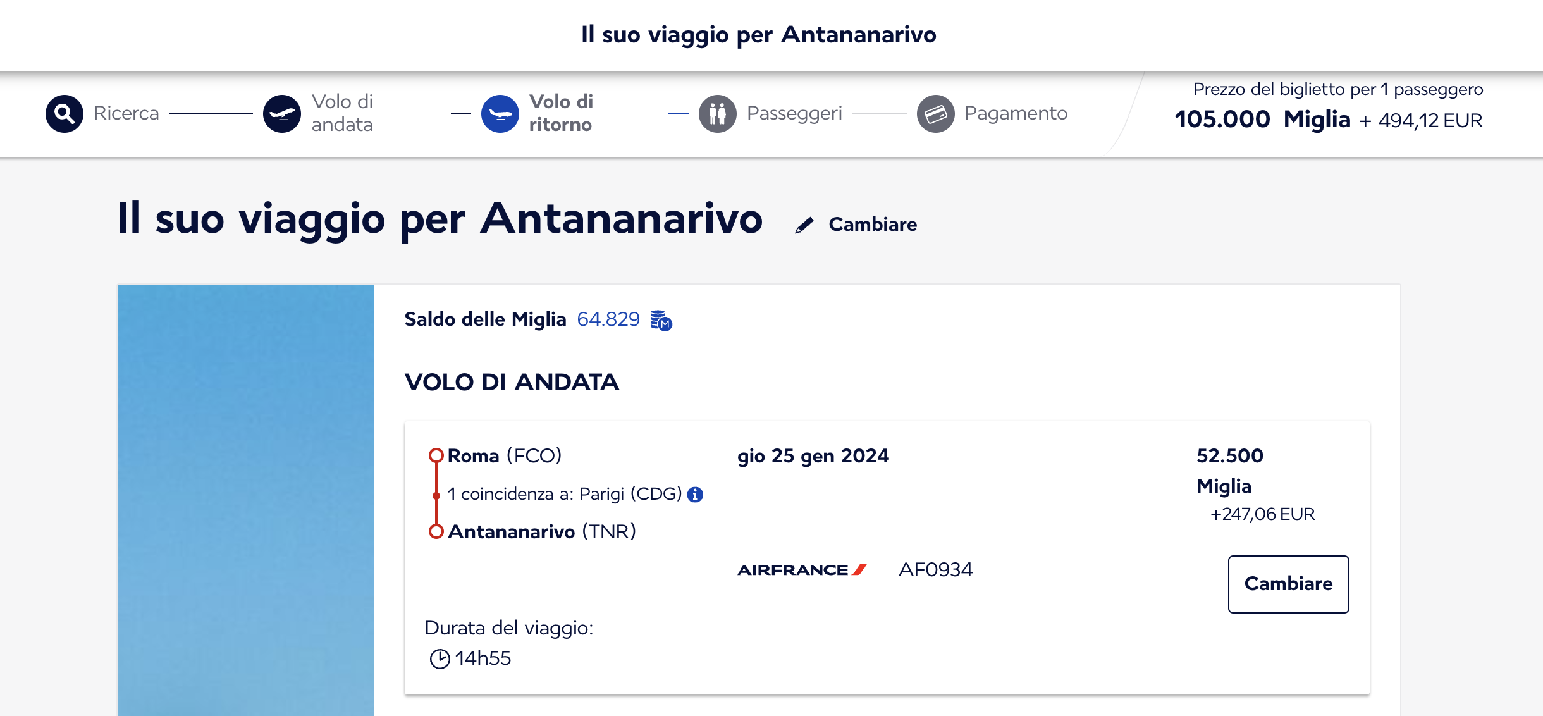1543x716 pixels.
Task: Click the 64.829 Miles balance link
Action: (608, 319)
